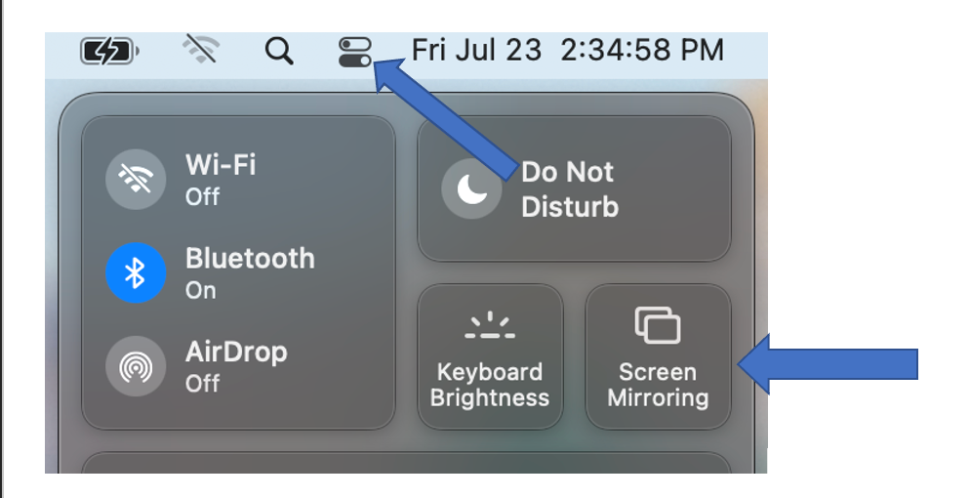The image size is (970, 498).
Task: Expand Bluetooth options via the Bluetooth label
Action: (x=250, y=259)
